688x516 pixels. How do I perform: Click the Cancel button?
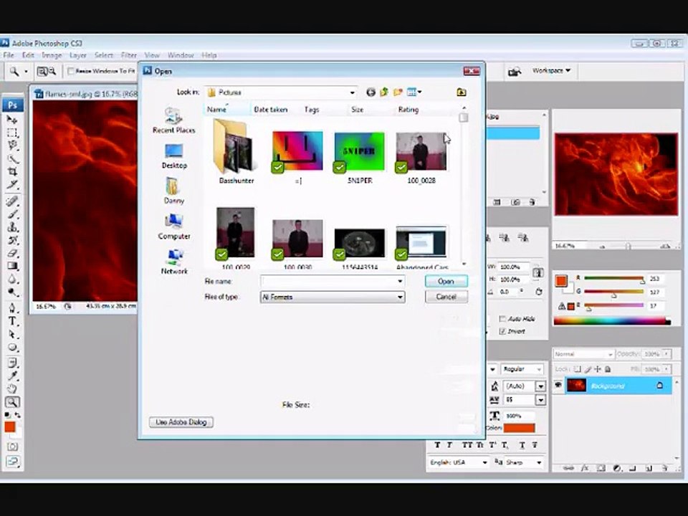click(446, 297)
